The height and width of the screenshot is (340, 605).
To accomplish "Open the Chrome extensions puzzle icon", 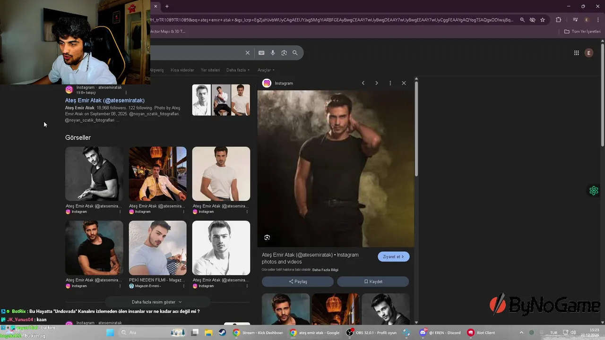I will tap(559, 20).
